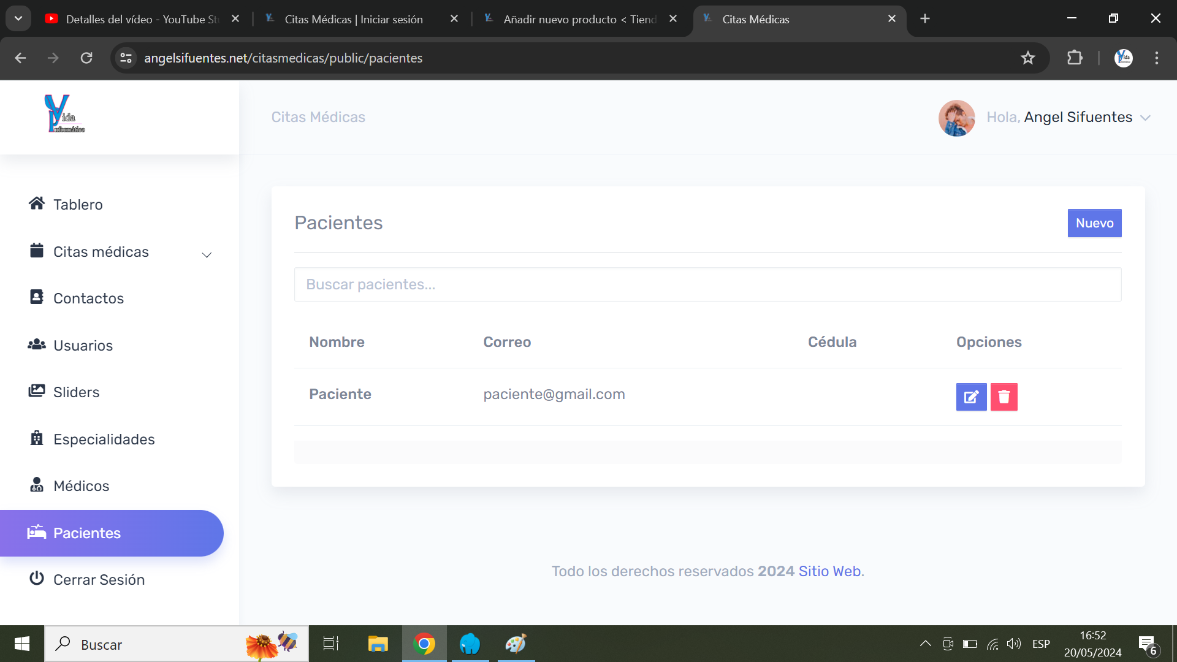1177x662 pixels.
Task: Open the Windows Start menu
Action: click(x=22, y=644)
